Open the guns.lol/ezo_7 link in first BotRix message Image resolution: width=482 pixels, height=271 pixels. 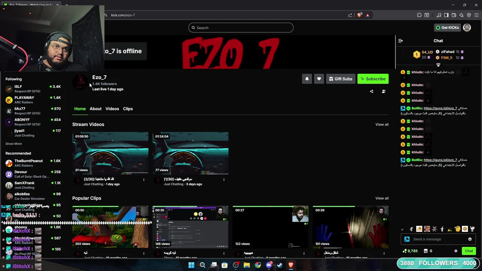pyautogui.click(x=440, y=108)
